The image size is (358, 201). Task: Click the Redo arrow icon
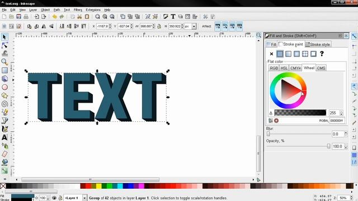(x=62, y=17)
